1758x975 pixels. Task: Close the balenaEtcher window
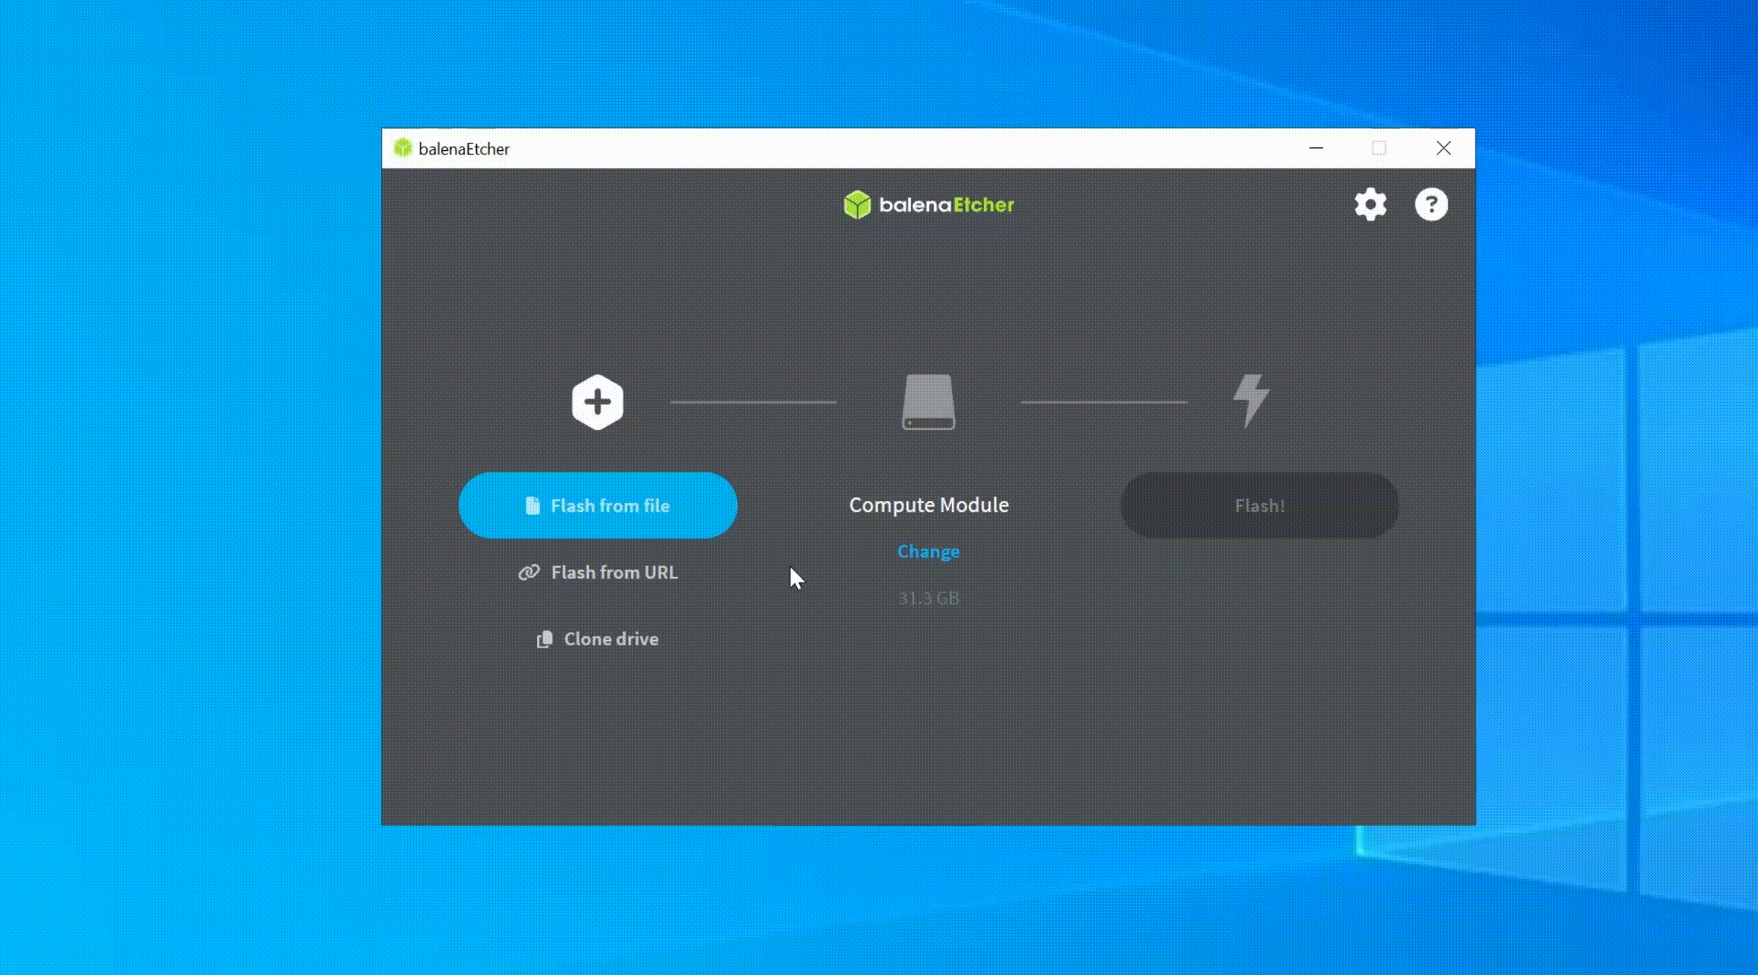[1443, 148]
